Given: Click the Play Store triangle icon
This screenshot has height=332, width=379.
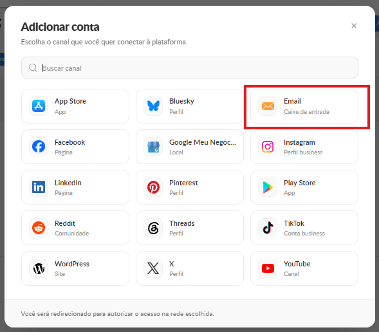Looking at the screenshot, I should tap(268, 187).
